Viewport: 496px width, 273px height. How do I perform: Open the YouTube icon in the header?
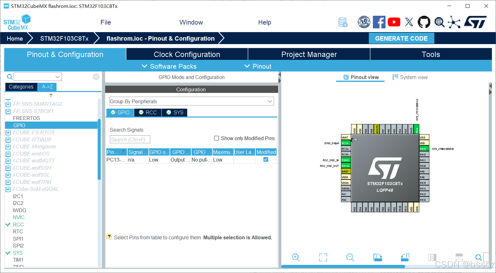(x=394, y=22)
